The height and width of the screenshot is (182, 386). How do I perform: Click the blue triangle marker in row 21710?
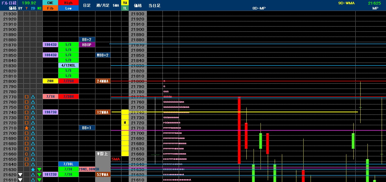coord(33,128)
